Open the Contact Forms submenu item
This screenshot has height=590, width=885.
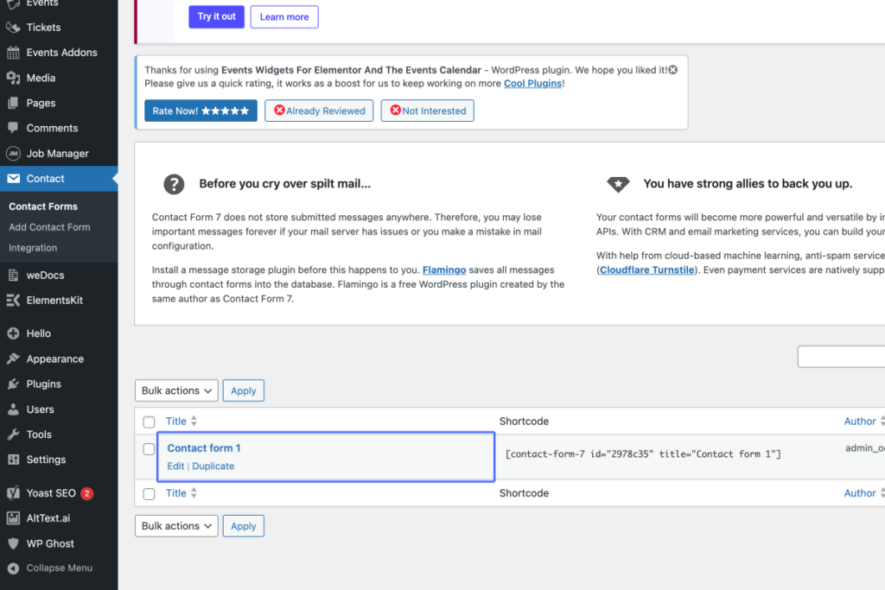[x=43, y=206]
